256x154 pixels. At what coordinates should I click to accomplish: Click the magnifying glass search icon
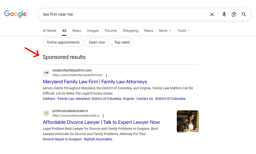pos(244,14)
